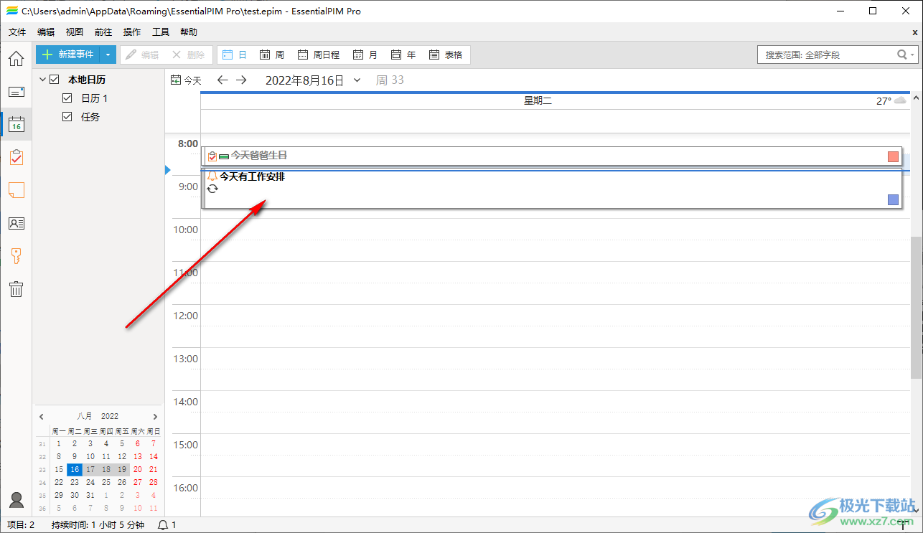
Task: Click the 编辑 toolbar button
Action: [142, 55]
